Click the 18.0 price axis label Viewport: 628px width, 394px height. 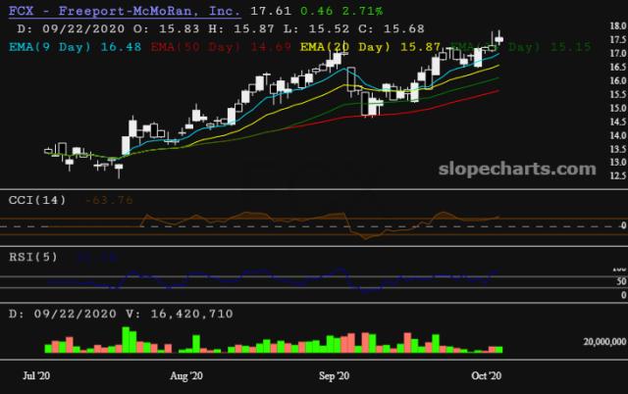tap(612, 26)
